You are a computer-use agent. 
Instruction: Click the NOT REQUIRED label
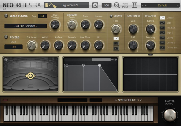[x=128, y=100]
